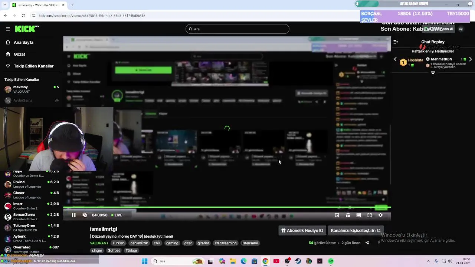Screen dimensions: 475x267
Task: Open the Kick hamburger menu
Action: [x=8, y=29]
